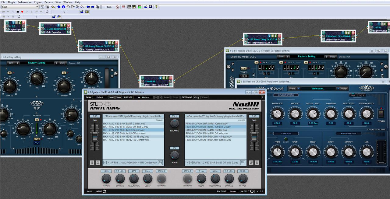390x199 pixels.
Task: Click the level meter bars icon in toolbar
Action: pyautogui.click(x=140, y=7)
